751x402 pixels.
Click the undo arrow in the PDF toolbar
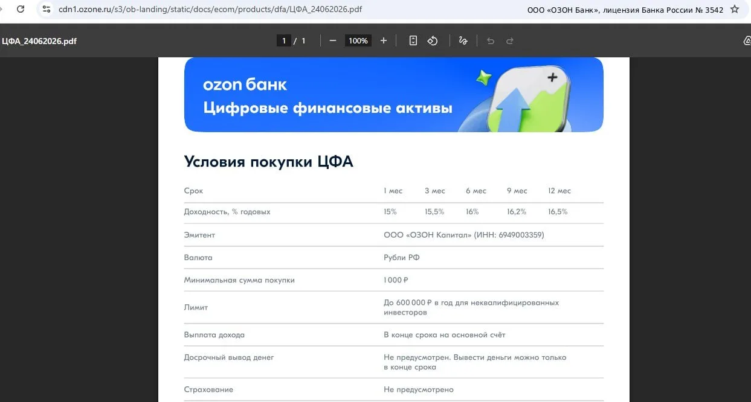pos(491,40)
